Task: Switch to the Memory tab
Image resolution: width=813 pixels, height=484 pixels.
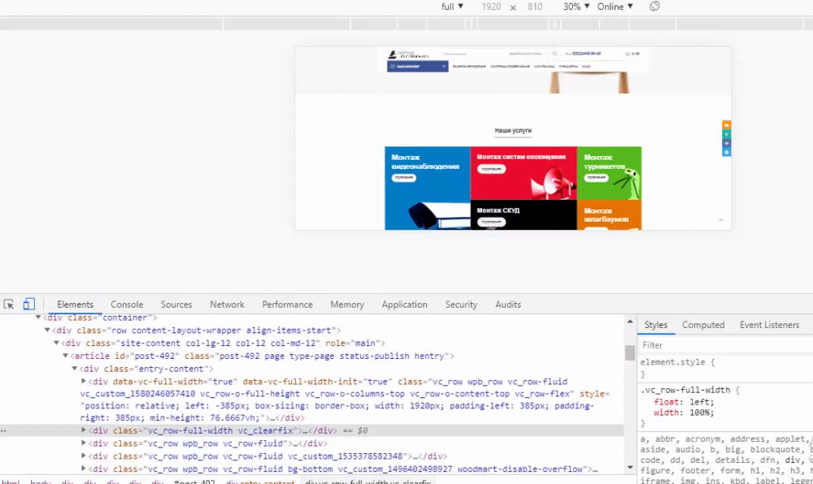Action: click(x=347, y=305)
